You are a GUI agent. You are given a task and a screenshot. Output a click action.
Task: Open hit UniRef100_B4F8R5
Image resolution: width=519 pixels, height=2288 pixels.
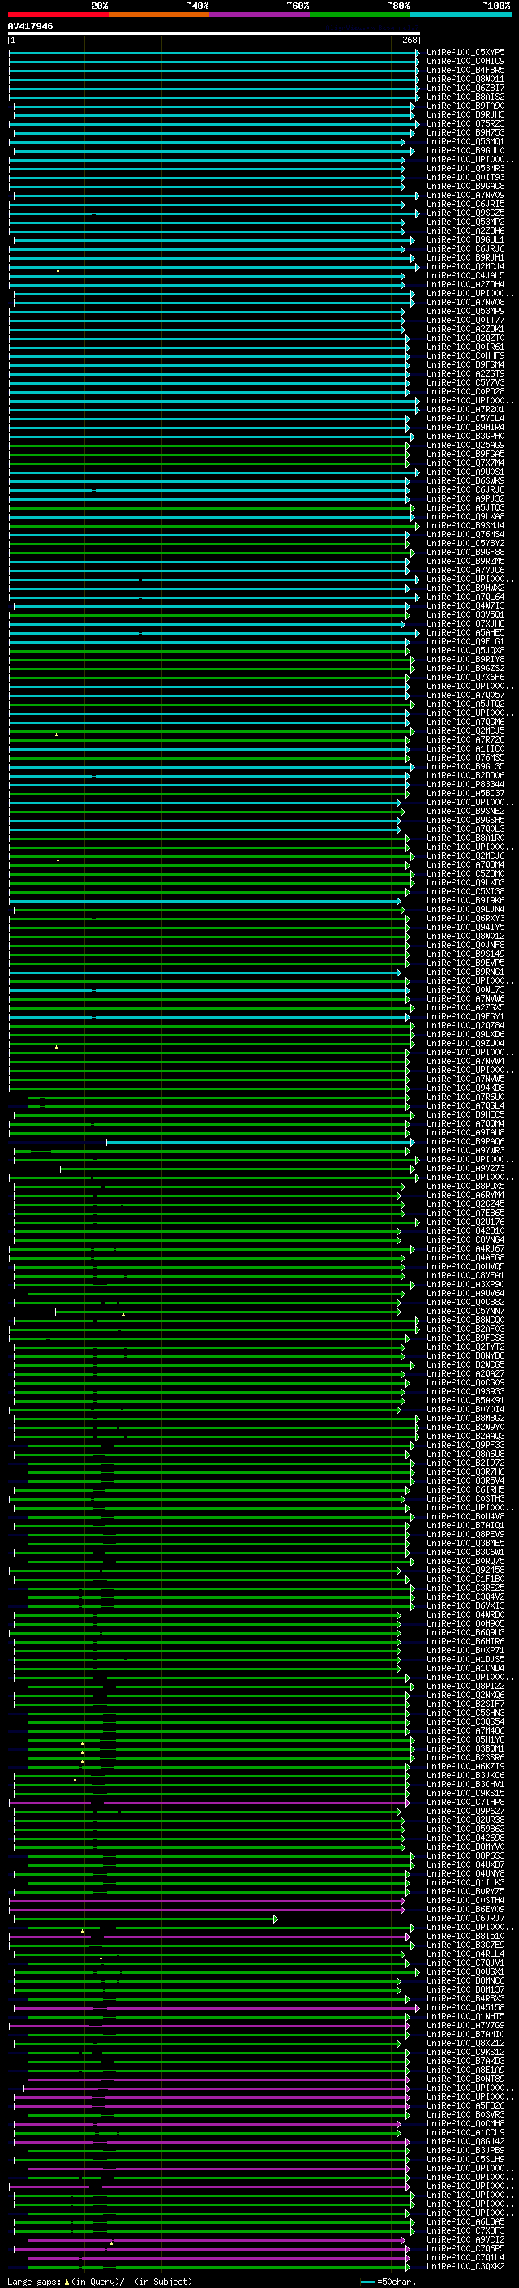pyautogui.click(x=465, y=70)
